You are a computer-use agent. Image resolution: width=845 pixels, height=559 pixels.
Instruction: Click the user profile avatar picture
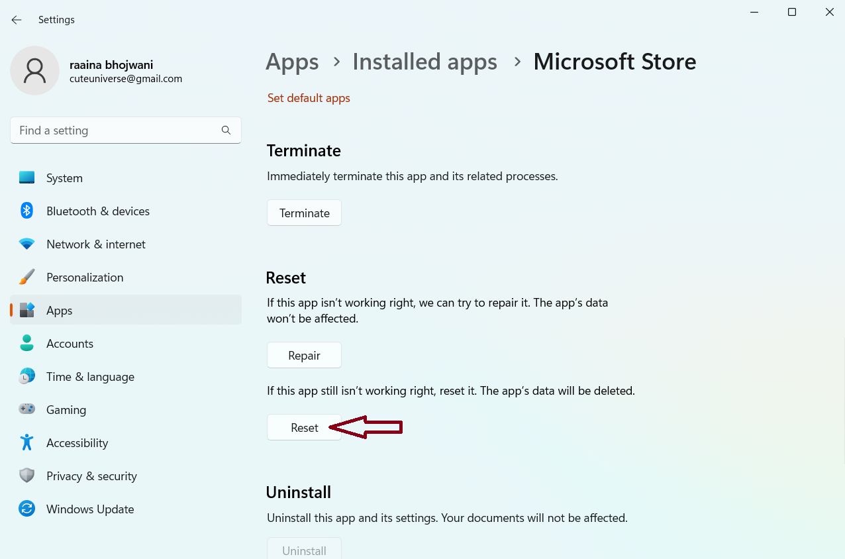(x=34, y=70)
